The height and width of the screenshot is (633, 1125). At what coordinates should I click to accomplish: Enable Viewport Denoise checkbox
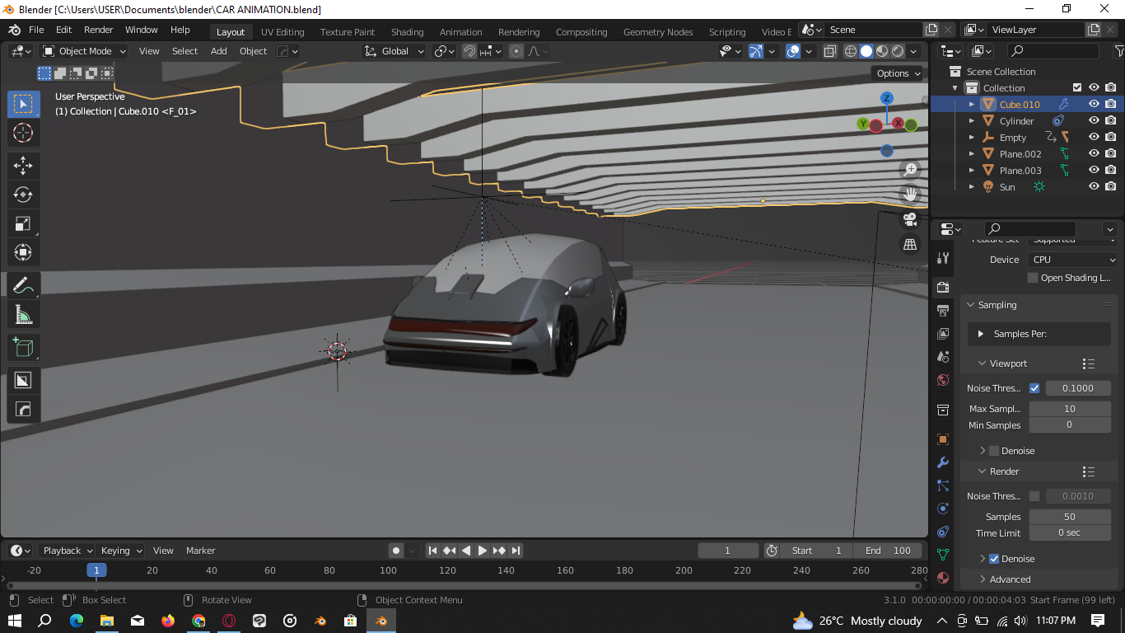994,451
